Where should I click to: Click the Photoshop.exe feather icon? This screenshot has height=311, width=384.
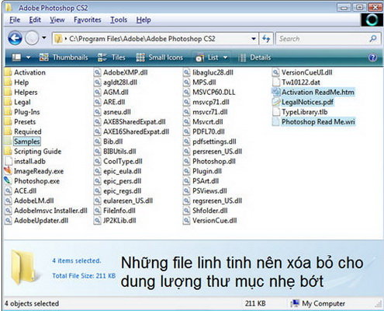8,180
